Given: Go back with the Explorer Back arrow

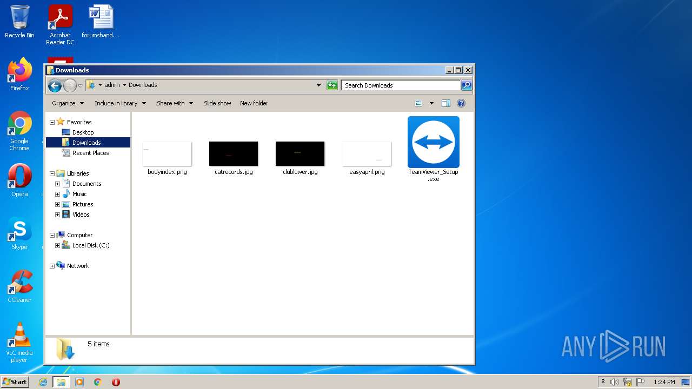Looking at the screenshot, I should 55,85.
